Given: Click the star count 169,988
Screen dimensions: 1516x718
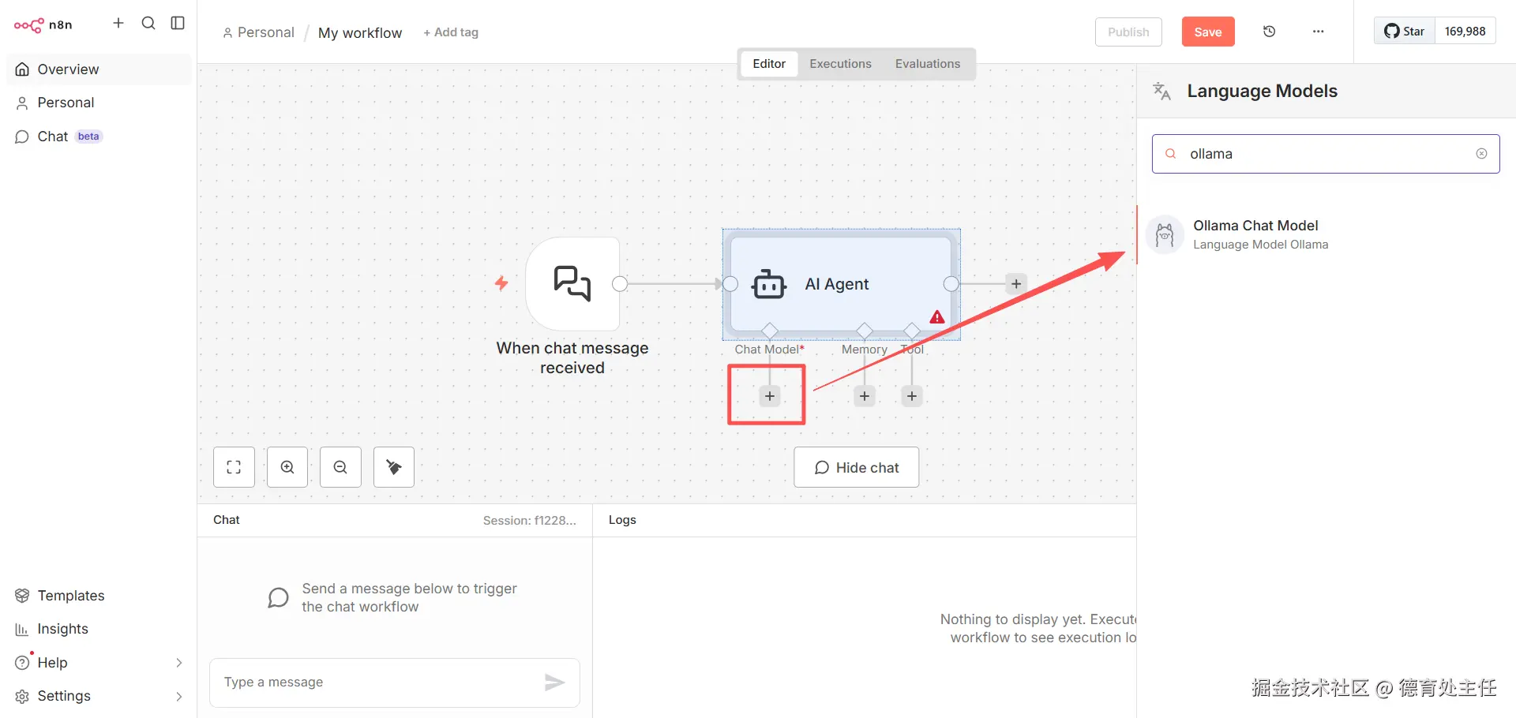Looking at the screenshot, I should coord(1465,32).
